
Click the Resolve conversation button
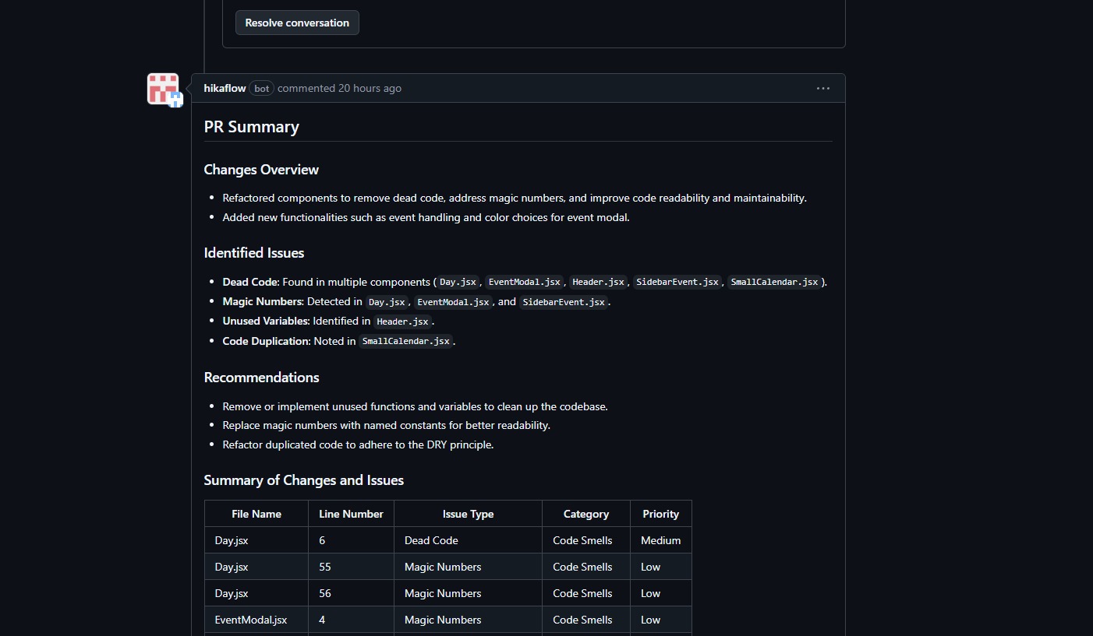(297, 23)
